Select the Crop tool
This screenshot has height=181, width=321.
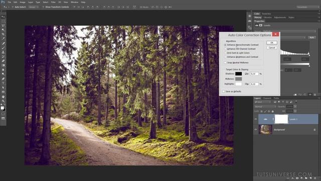3,34
